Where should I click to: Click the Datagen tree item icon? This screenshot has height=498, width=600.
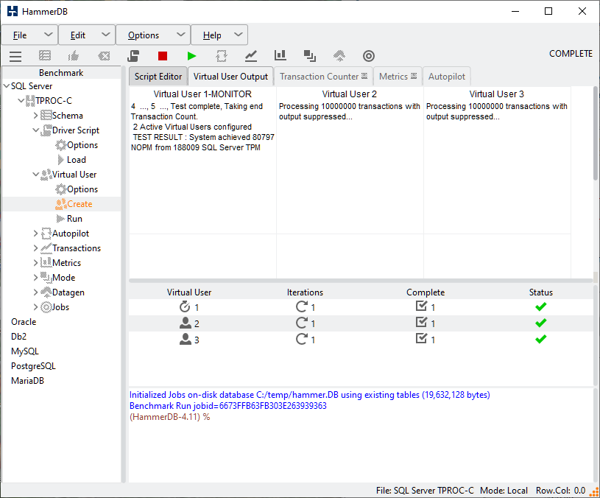click(x=46, y=292)
